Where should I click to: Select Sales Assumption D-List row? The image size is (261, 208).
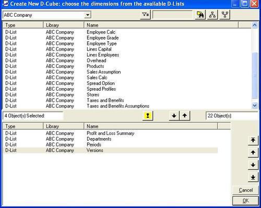coord(127,72)
